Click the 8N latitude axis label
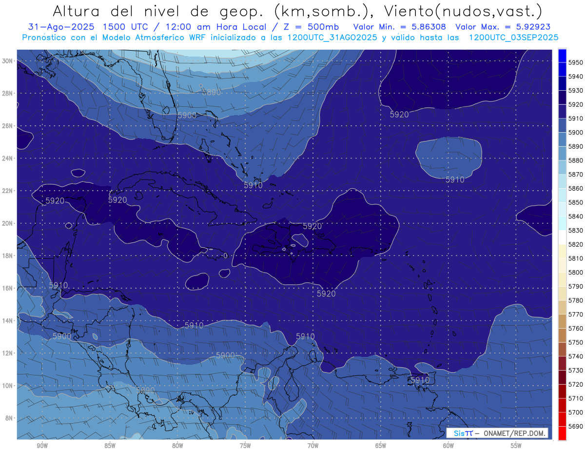 8,418
